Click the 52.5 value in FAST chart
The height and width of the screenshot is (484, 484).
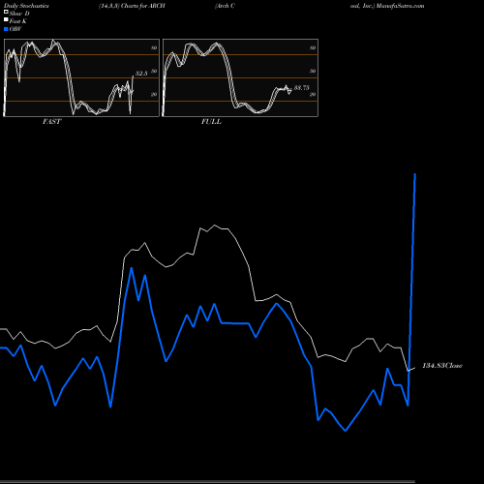(x=141, y=74)
